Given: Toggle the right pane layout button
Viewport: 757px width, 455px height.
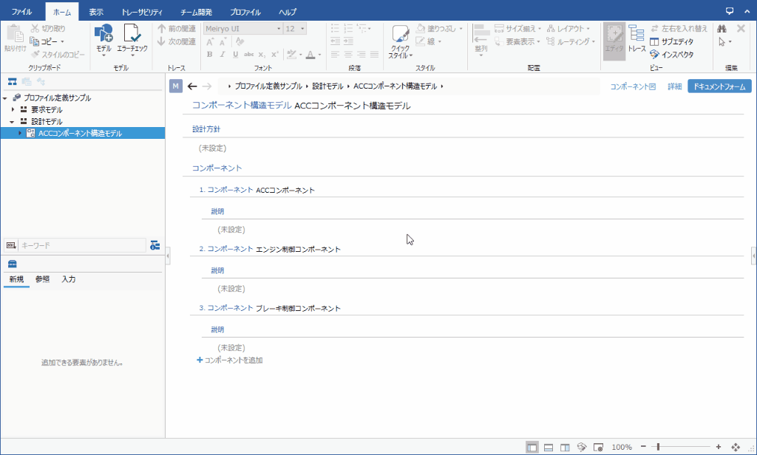Looking at the screenshot, I should 565,447.
